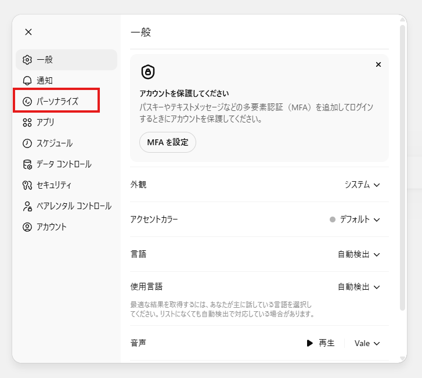The width and height of the screenshot is (422, 378).
Task: Select the スケジュール tab
Action: tap(67, 143)
